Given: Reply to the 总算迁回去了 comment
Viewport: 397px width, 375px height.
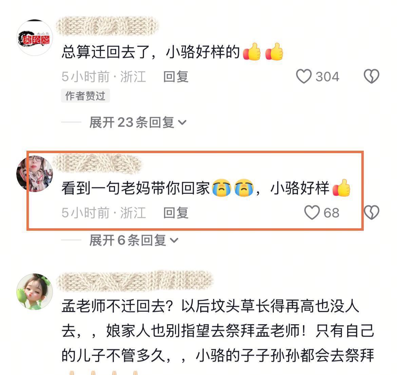Looking at the screenshot, I should coord(176,77).
